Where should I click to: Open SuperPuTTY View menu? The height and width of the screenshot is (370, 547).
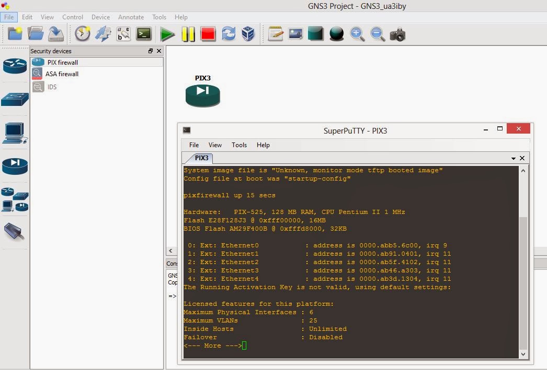pyautogui.click(x=215, y=145)
